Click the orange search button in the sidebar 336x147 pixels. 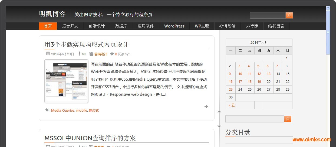[x=288, y=119]
